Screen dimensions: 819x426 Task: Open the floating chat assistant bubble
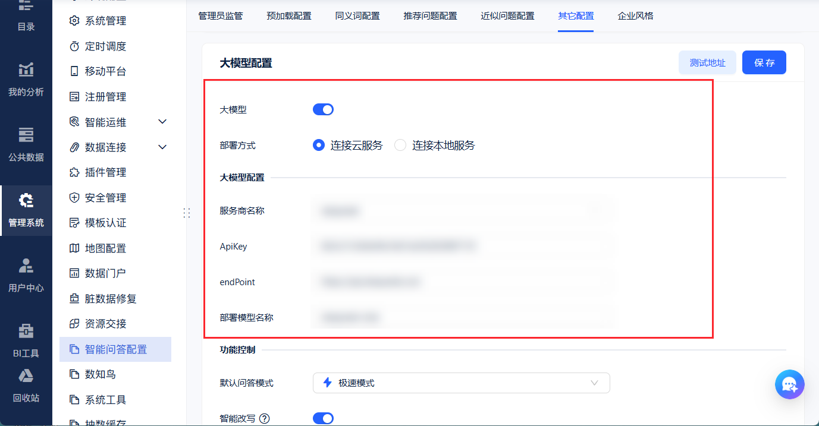790,384
